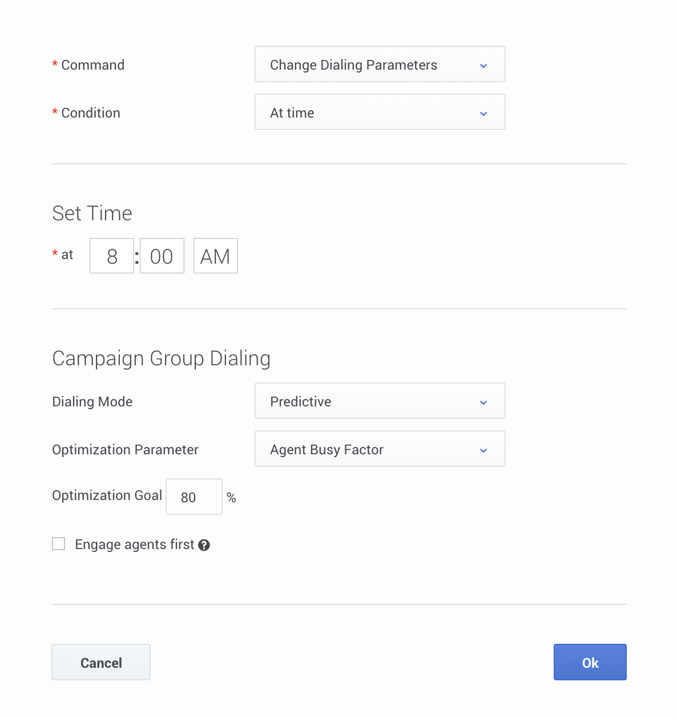Viewport: 677px width, 718px height.
Task: Click the hour field showing 8
Action: [x=112, y=256]
